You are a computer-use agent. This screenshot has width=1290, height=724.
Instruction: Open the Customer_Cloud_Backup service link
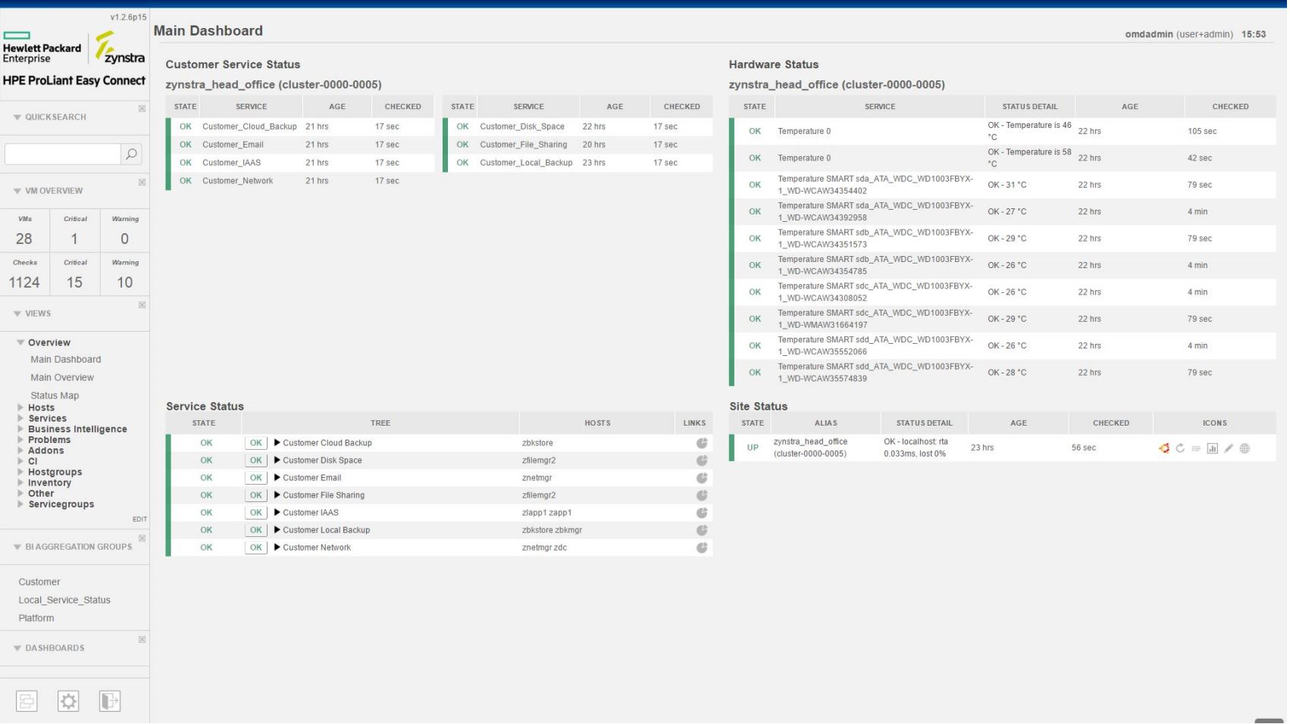[249, 126]
